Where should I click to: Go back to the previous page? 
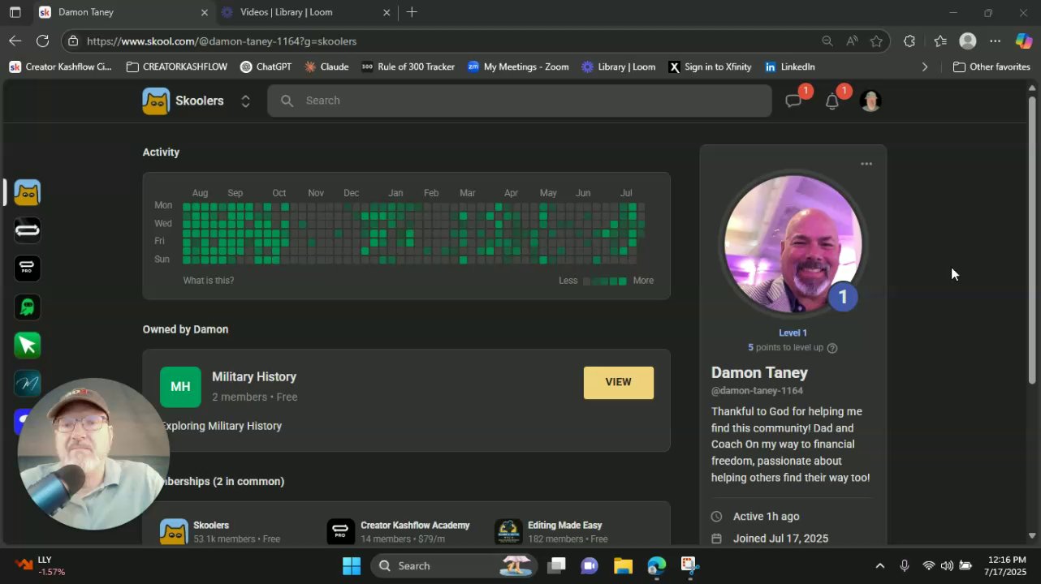[x=15, y=41]
